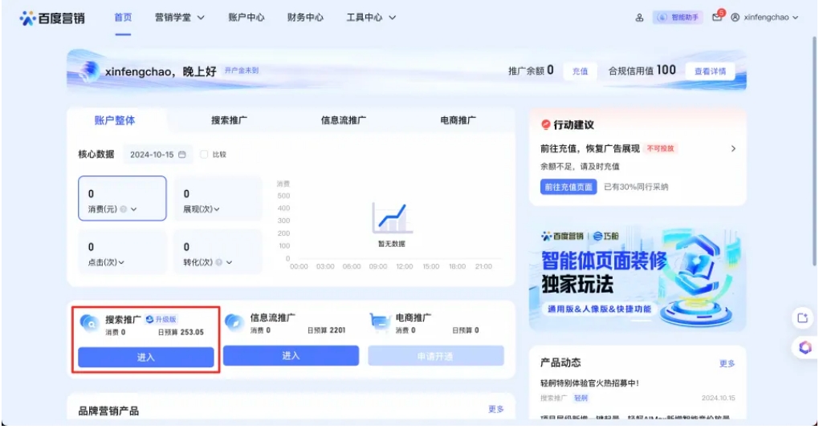This screenshot has height=429, width=819.
Task: Open the 轻舸特别体验官火热招募中 news item
Action: pyautogui.click(x=589, y=383)
